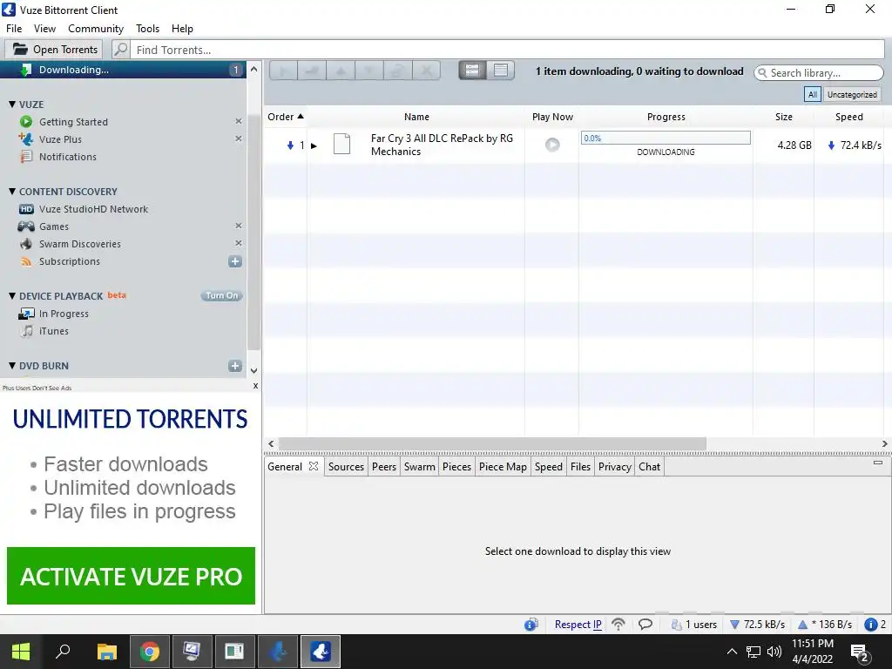Click the magnifier icon beside Find Torrents
Screen dimensions: 892x669
(x=120, y=50)
